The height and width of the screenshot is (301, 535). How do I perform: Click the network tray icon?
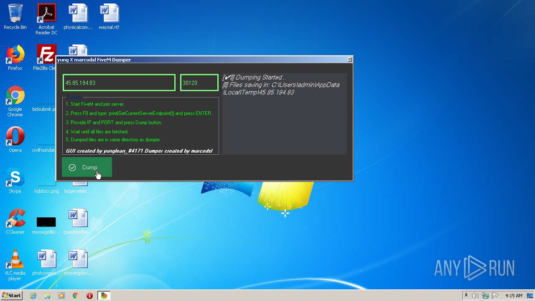(x=485, y=296)
